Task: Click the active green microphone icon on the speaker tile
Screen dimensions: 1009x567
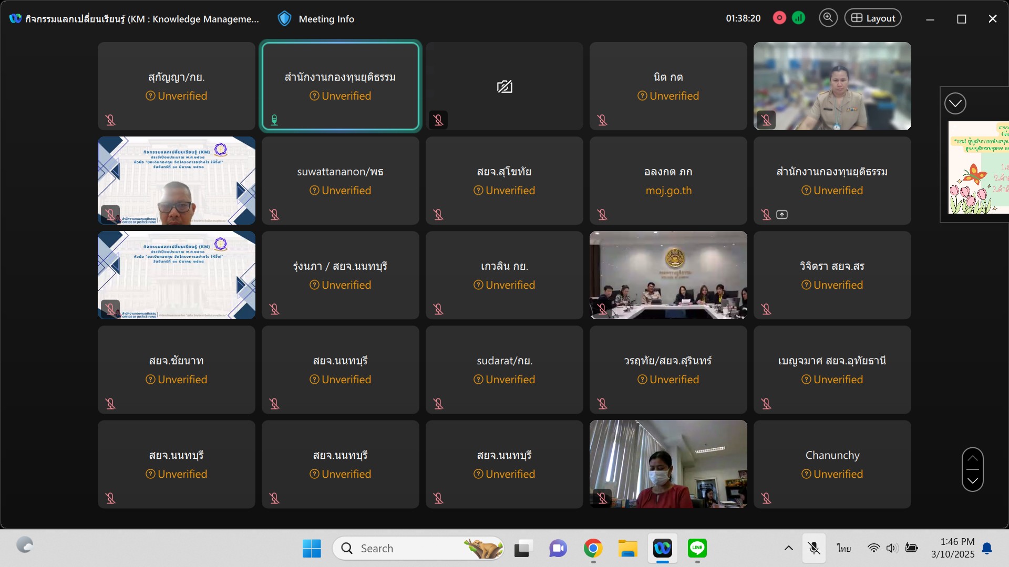Action: 274,120
